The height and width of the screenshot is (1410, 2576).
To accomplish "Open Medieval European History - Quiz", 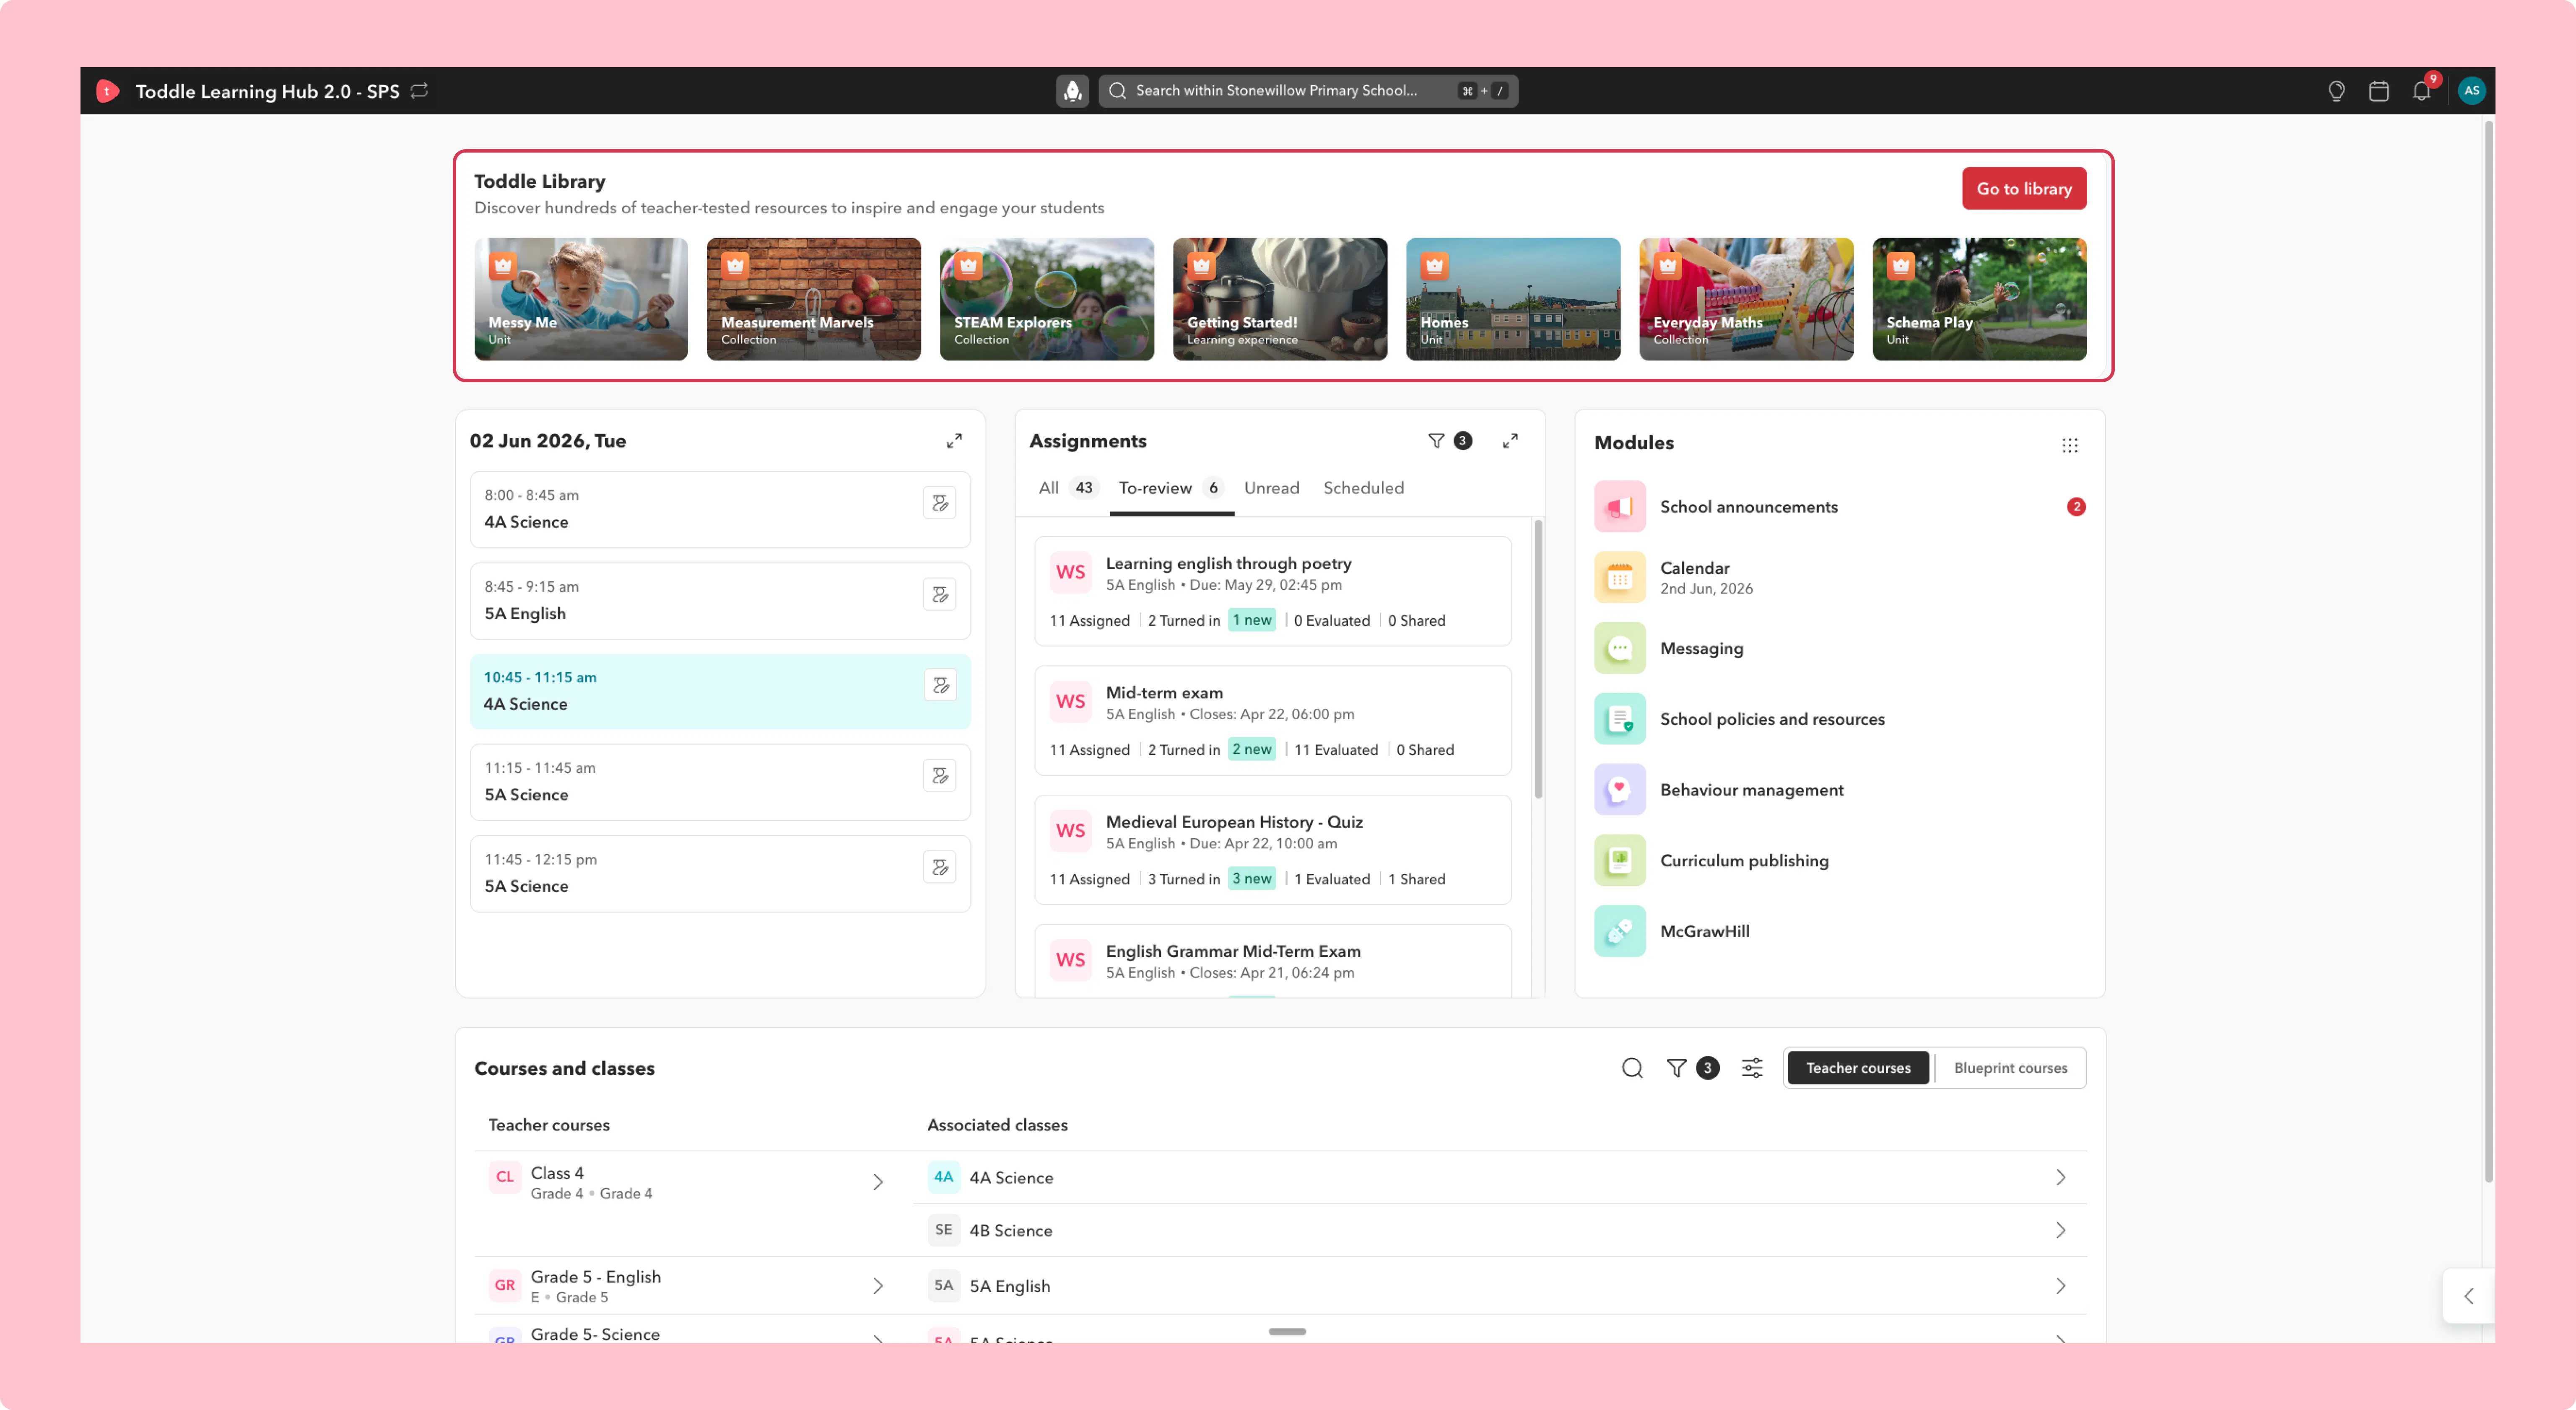I will coord(1272,849).
